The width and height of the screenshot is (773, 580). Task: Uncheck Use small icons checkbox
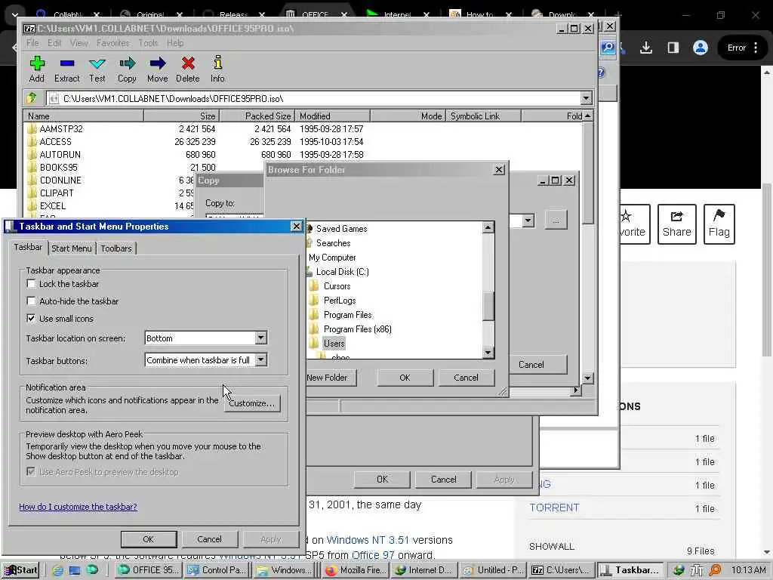[31, 318]
